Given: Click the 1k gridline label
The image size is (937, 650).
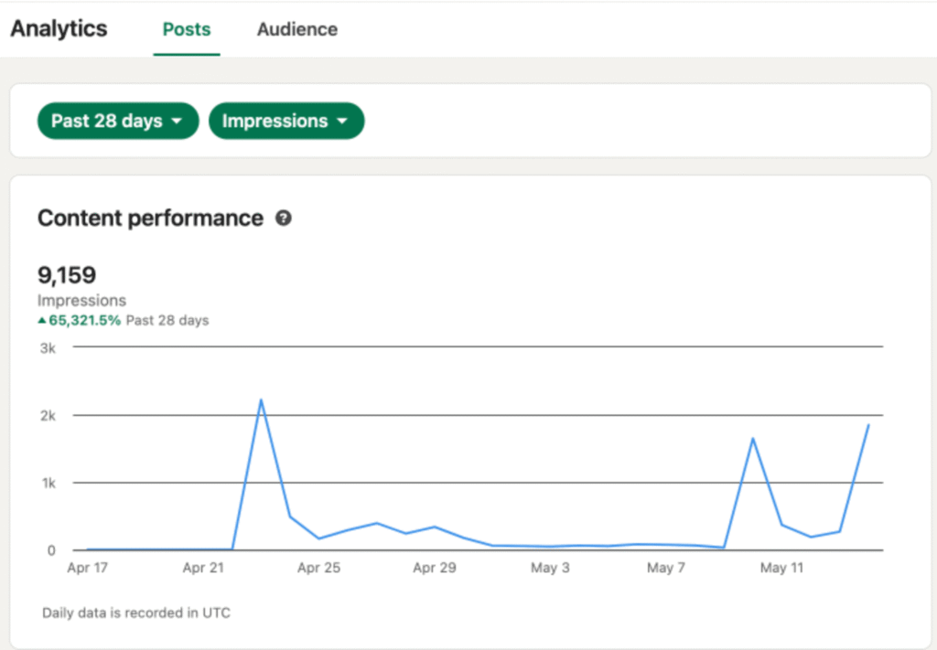Looking at the screenshot, I should point(47,483).
